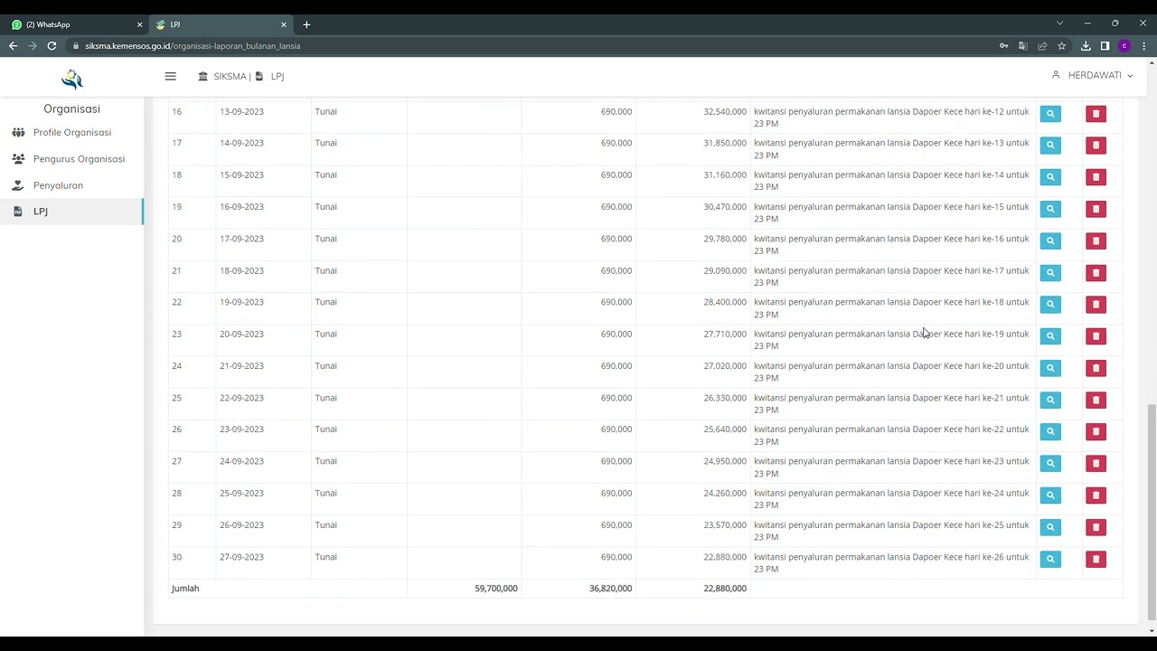Delete row 30 dated 27-09-2023

coord(1096,559)
